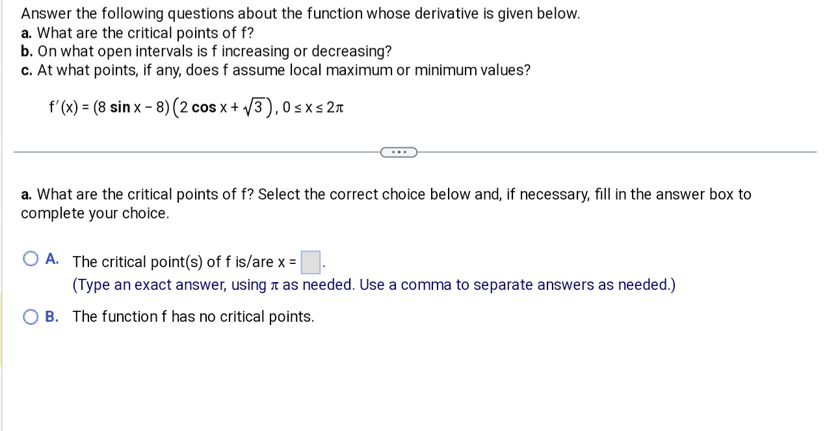Viewport: 827px width, 431px height.
Task: Click the instruction text about using π
Action: 374,285
